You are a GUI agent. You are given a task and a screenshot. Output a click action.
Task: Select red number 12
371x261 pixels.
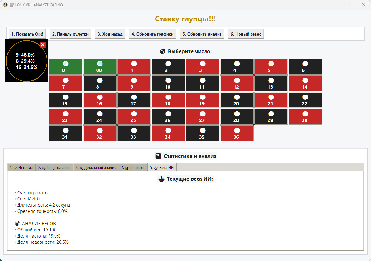pos(237,83)
